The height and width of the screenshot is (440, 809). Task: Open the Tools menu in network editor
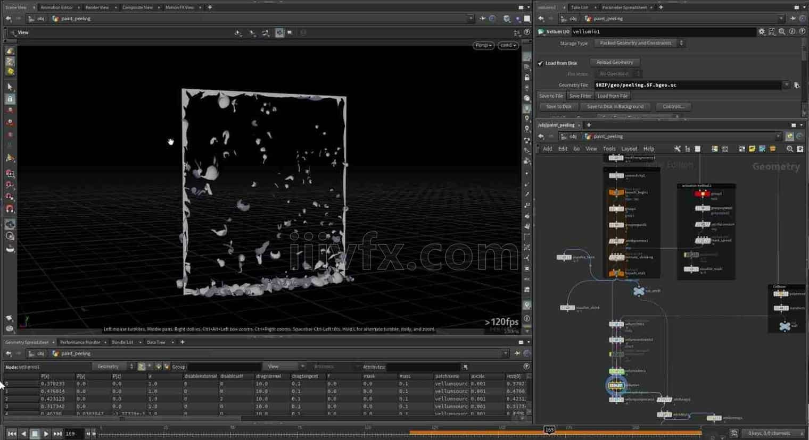click(609, 149)
